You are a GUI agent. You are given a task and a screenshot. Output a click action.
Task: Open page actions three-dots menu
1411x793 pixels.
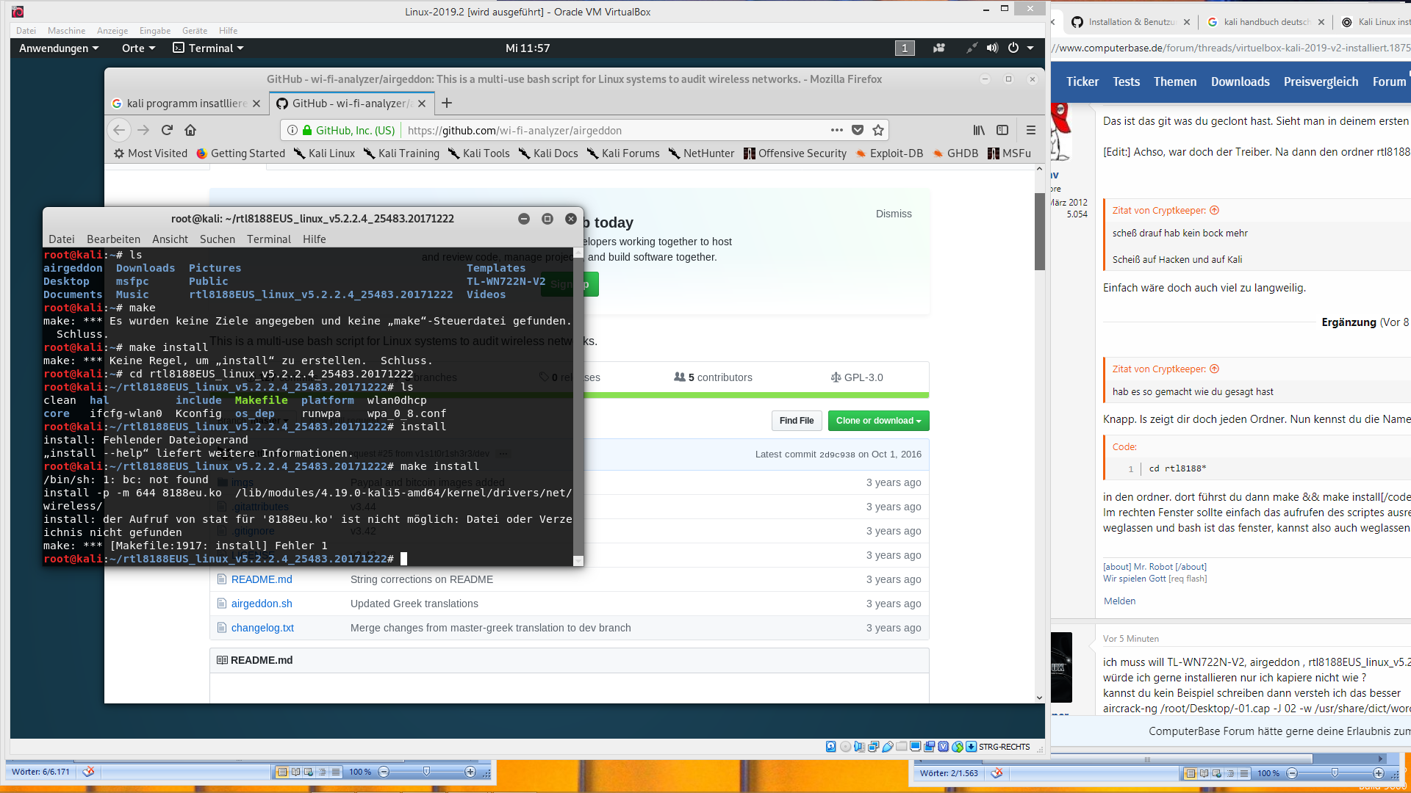click(836, 130)
